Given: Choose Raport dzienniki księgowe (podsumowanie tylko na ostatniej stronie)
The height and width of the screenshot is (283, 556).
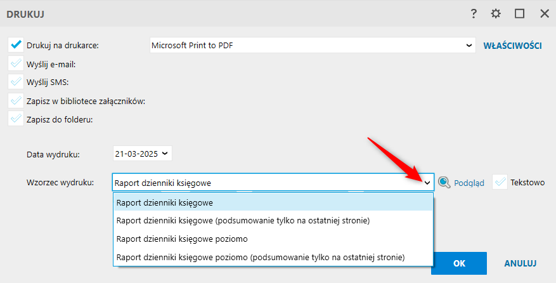Looking at the screenshot, I should click(243, 220).
